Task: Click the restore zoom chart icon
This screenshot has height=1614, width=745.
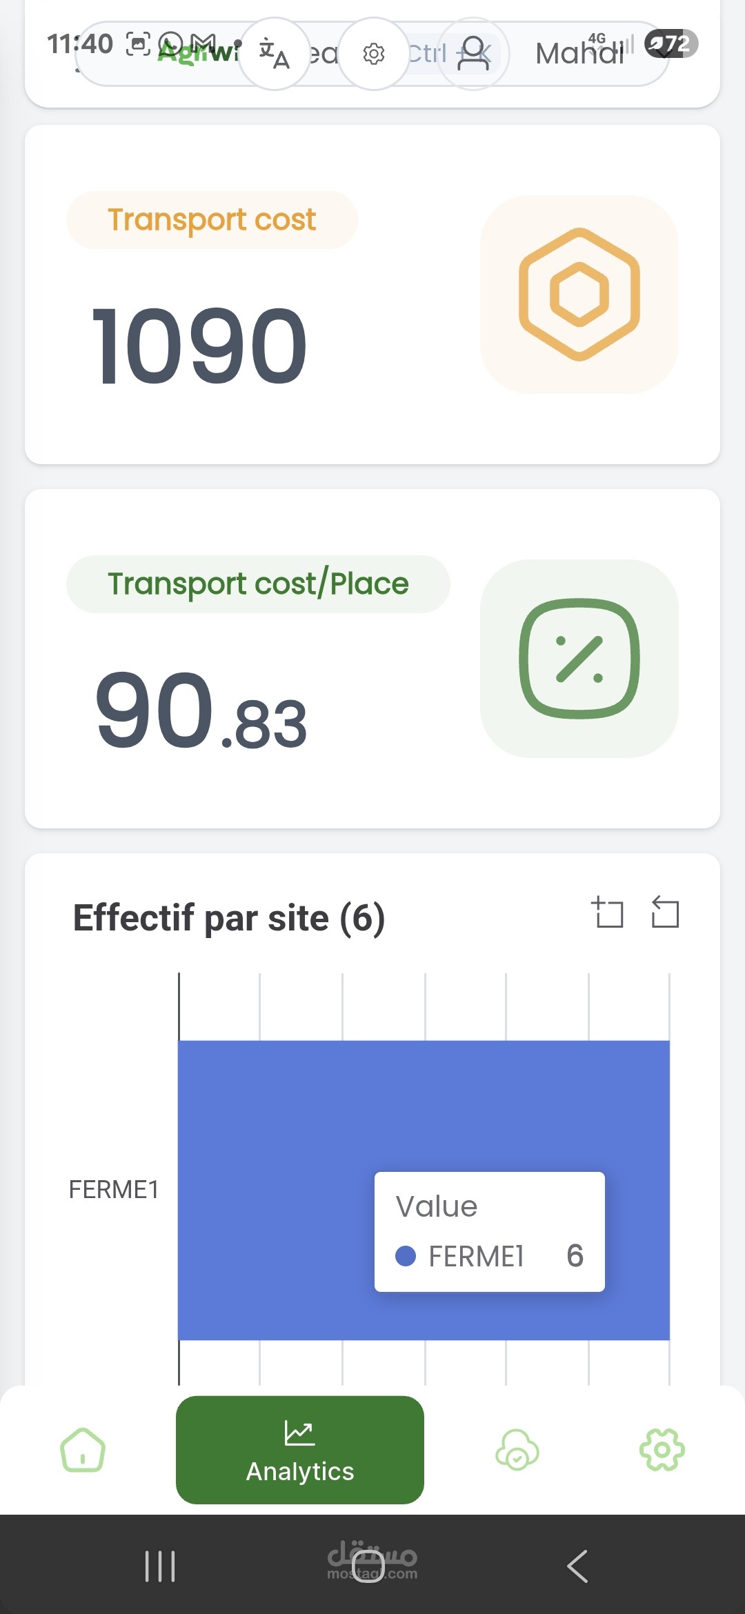Action: (666, 913)
